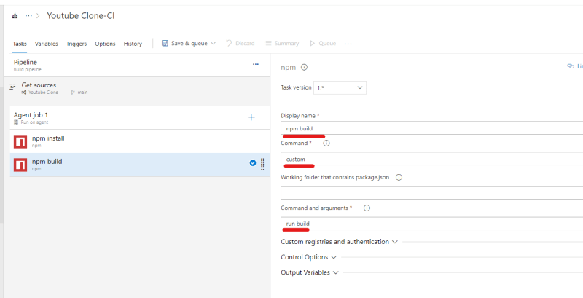Screen dimensions: 583x298
Task: Click the Discard undo icon
Action: click(229, 43)
